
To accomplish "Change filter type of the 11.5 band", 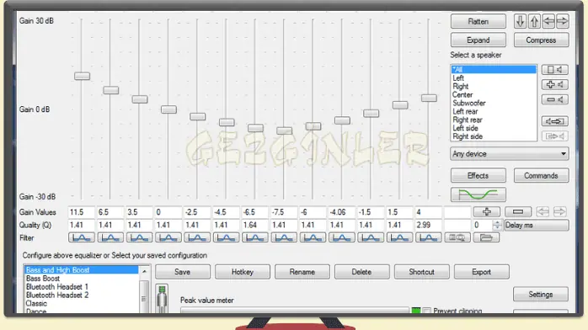I will [82, 237].
